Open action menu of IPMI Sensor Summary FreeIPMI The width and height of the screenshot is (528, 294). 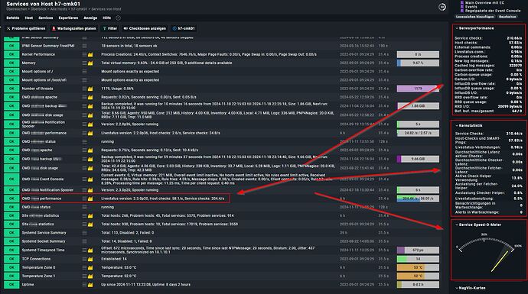84,46
